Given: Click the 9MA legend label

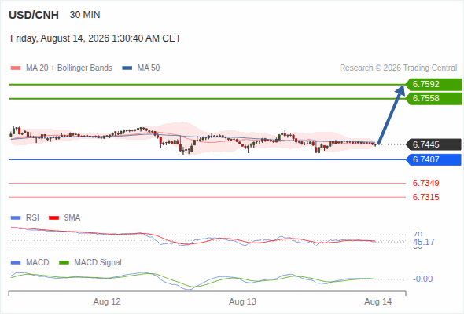Looking at the screenshot, I should 72,218.
